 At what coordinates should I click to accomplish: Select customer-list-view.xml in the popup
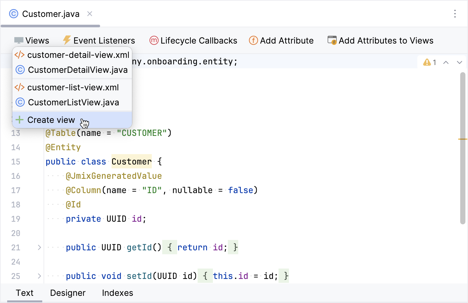click(x=72, y=87)
